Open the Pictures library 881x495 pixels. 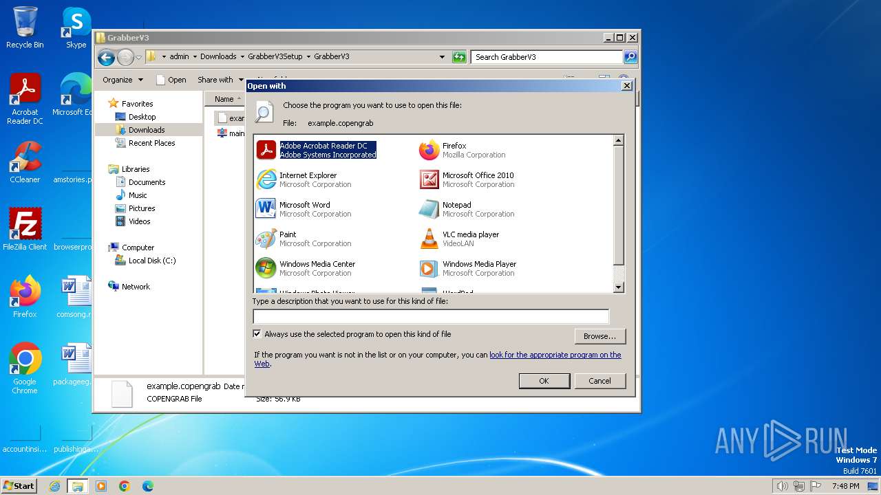pyautogui.click(x=142, y=208)
